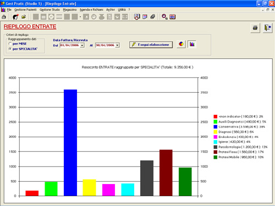
Task: Click the eraser-shaped toolbar icon
Action: (153, 17)
